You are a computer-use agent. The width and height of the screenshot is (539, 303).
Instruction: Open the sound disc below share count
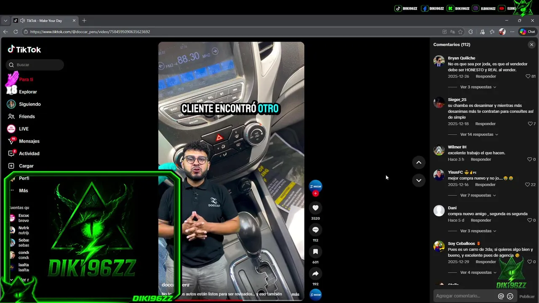(x=315, y=295)
